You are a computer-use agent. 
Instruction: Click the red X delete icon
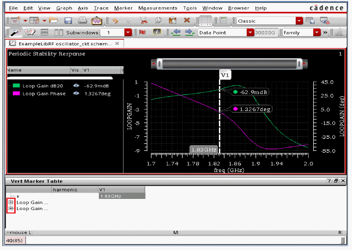[187, 21]
